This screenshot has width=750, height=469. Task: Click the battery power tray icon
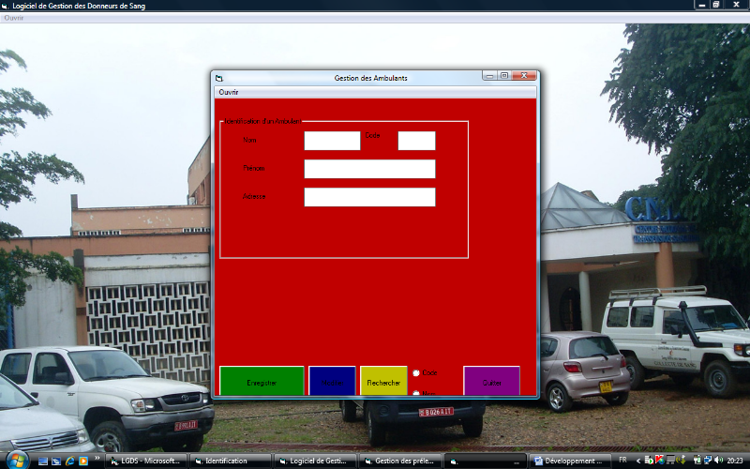(x=697, y=461)
